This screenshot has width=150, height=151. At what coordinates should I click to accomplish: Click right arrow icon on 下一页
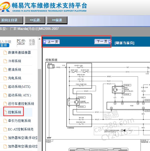click(x=110, y=41)
